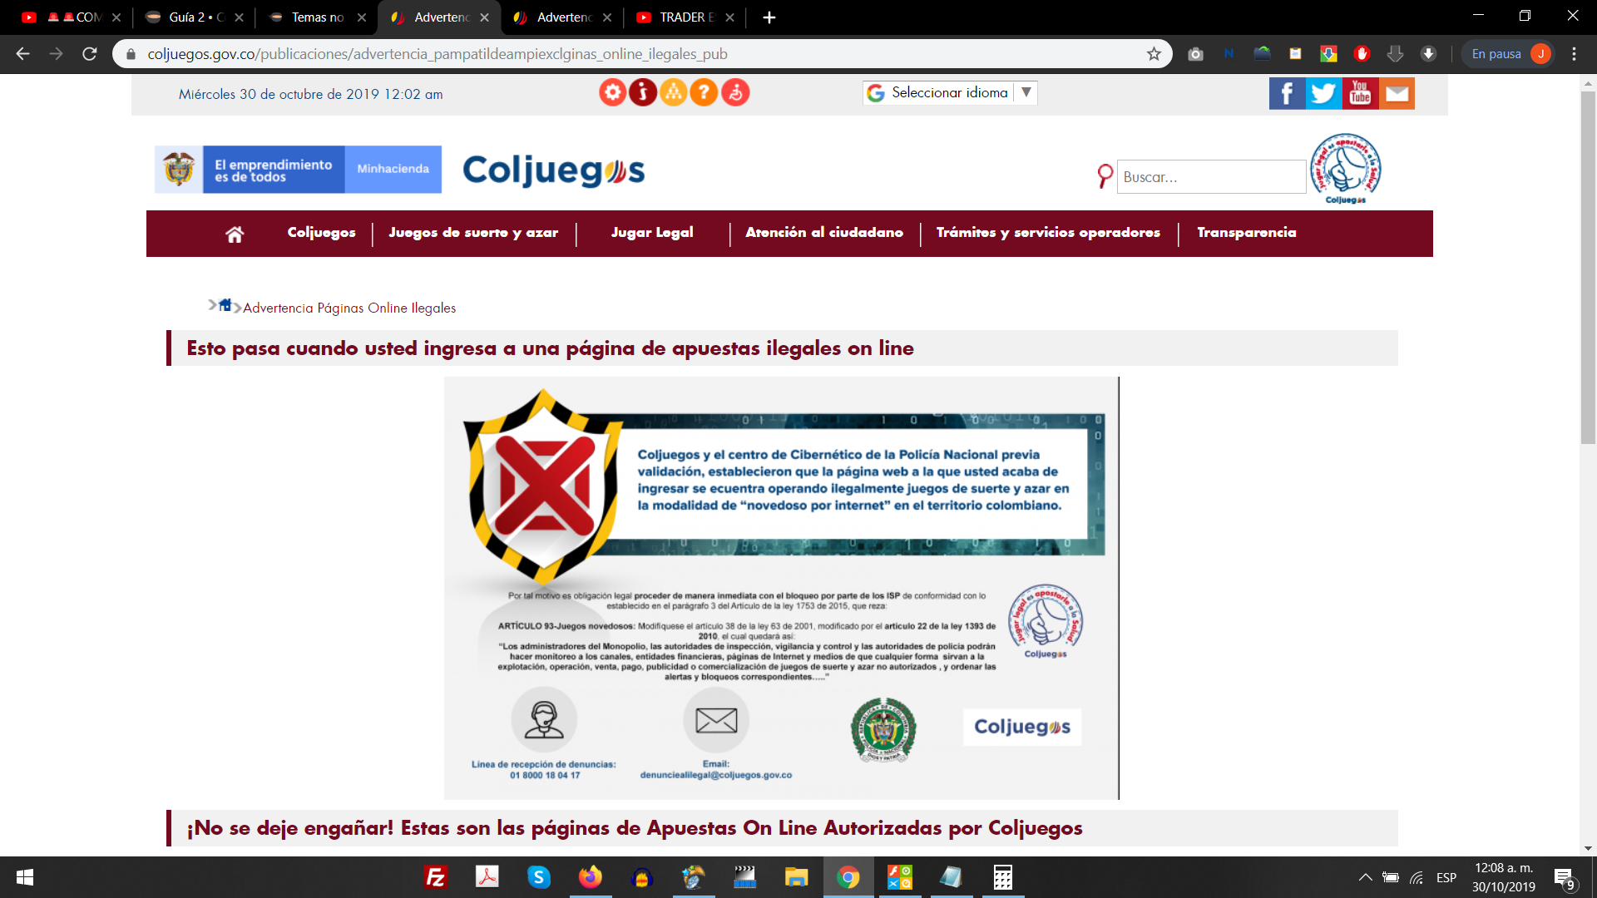Click the ESP keyboard language indicator
Image resolution: width=1597 pixels, height=898 pixels.
tap(1446, 877)
